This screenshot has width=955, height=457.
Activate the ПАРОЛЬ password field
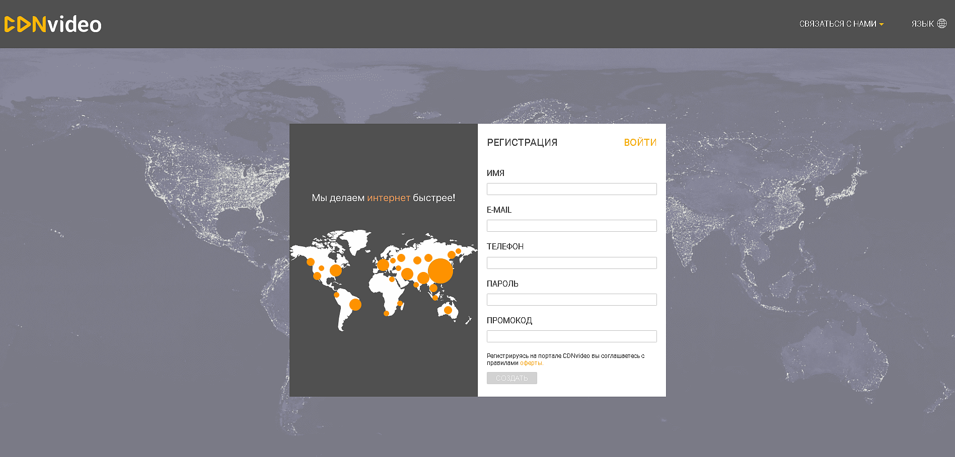click(x=571, y=300)
